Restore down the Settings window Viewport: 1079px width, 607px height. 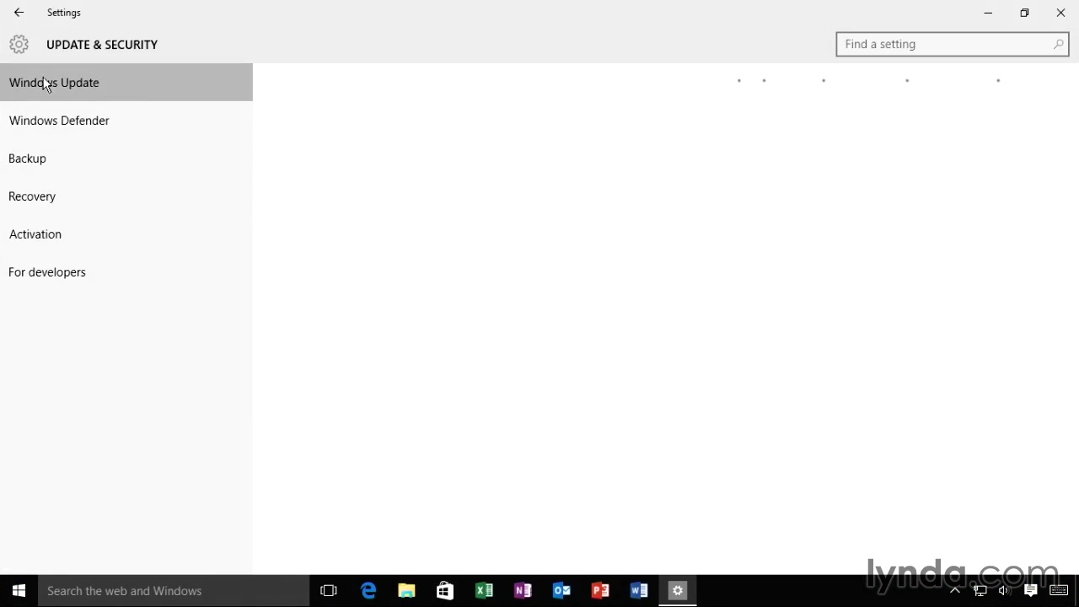pyautogui.click(x=1024, y=13)
